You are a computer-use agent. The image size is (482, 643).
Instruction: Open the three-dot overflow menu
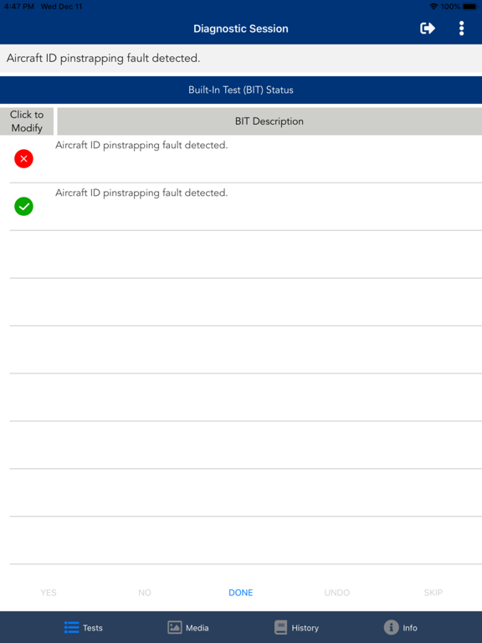(462, 28)
